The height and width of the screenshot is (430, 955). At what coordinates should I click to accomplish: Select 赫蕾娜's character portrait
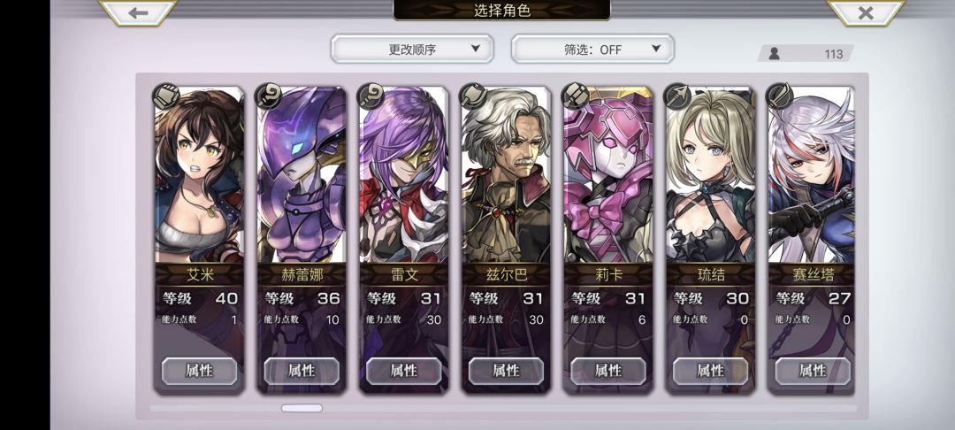302,174
